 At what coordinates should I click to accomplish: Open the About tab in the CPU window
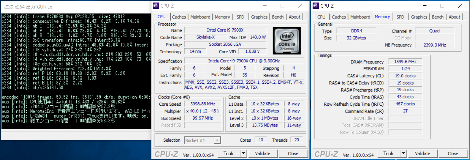point(295,17)
